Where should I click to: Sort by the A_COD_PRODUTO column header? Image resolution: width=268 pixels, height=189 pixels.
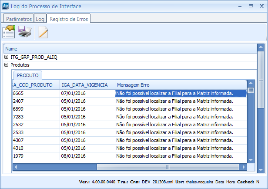pos(36,85)
